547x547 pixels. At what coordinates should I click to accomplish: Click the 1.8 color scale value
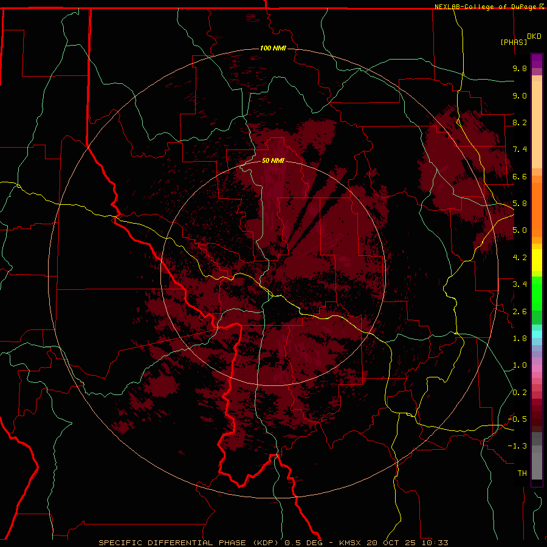click(x=520, y=339)
